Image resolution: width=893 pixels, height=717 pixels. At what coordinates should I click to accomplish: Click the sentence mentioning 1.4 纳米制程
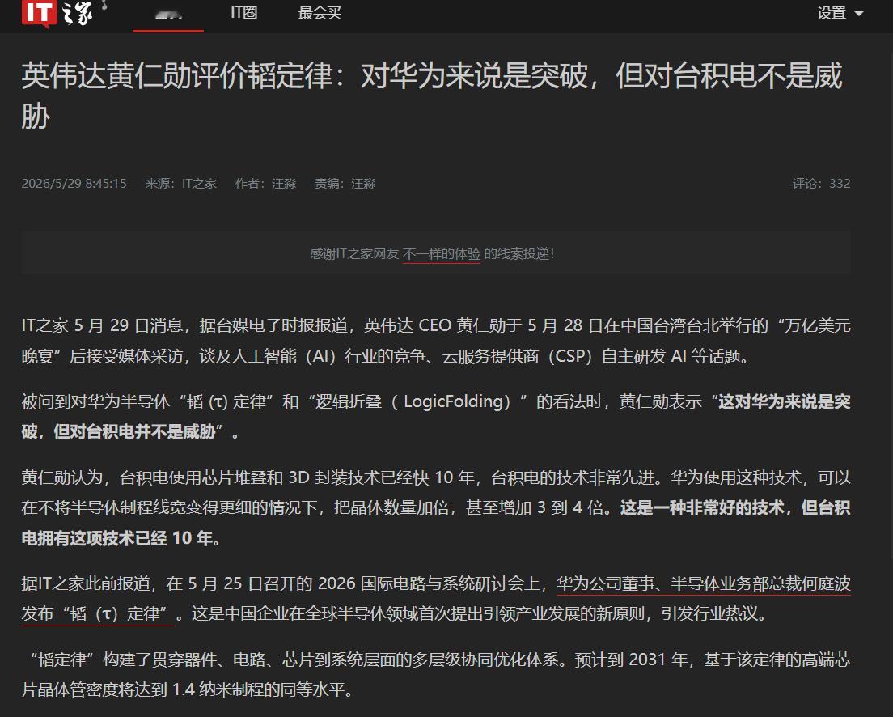[436, 675]
